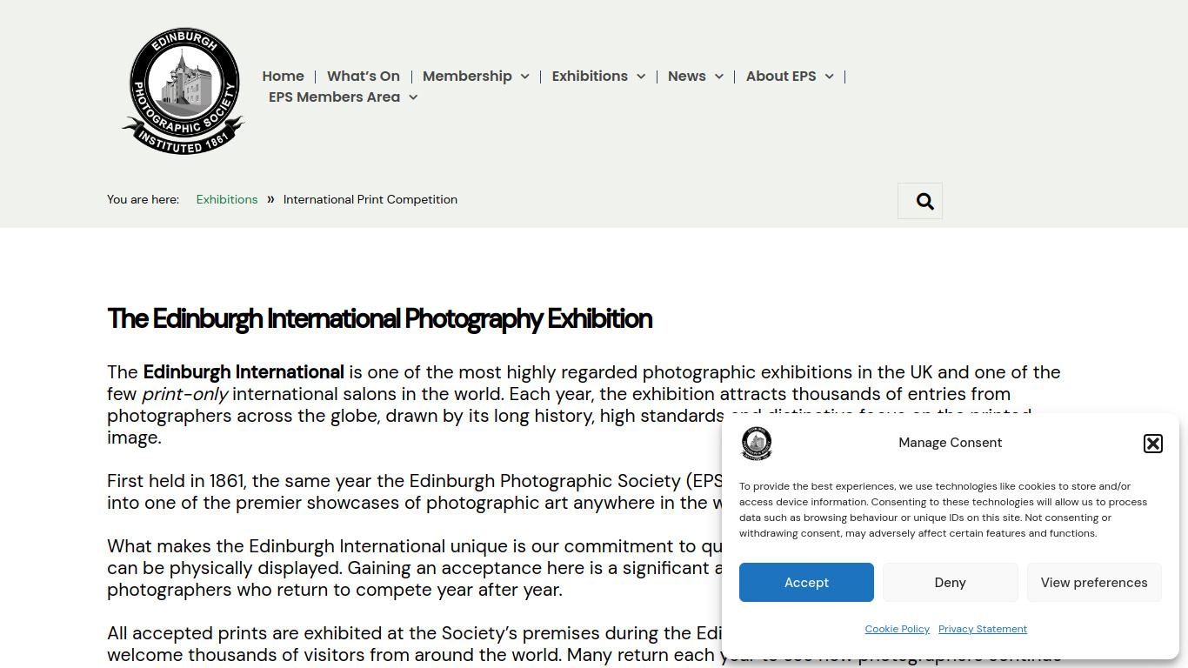Click the View preferences button
Viewport: 1188px width, 668px height.
click(1094, 583)
